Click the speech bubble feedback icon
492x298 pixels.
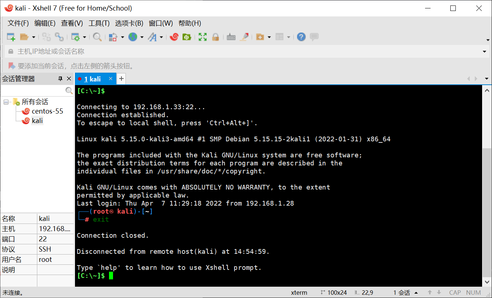[314, 37]
